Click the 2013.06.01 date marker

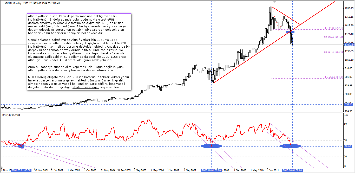tap(292, 170)
